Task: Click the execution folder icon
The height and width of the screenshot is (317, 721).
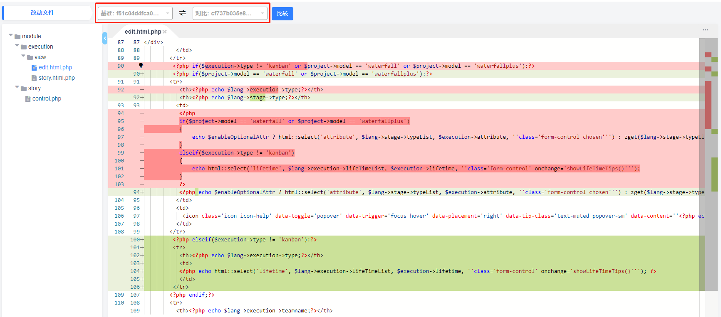Action: coord(24,47)
